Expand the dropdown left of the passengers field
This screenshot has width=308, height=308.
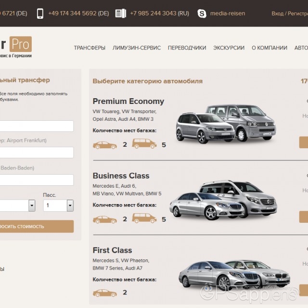(x=32, y=206)
